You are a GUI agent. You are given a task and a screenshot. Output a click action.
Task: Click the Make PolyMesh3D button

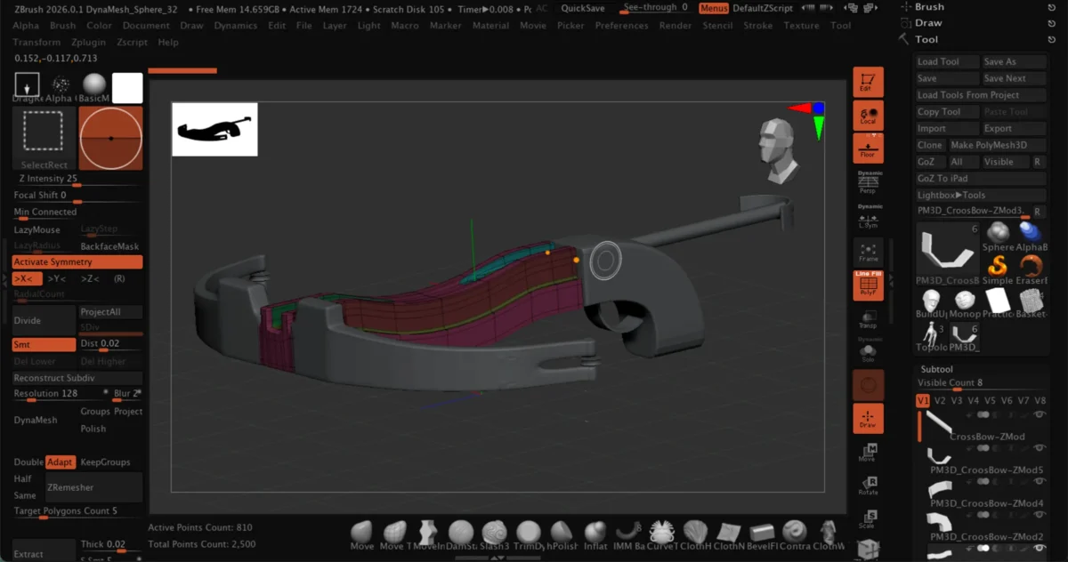[988, 145]
